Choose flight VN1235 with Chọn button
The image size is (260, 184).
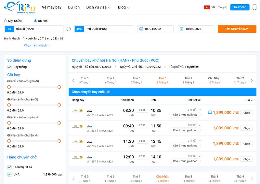(246, 144)
